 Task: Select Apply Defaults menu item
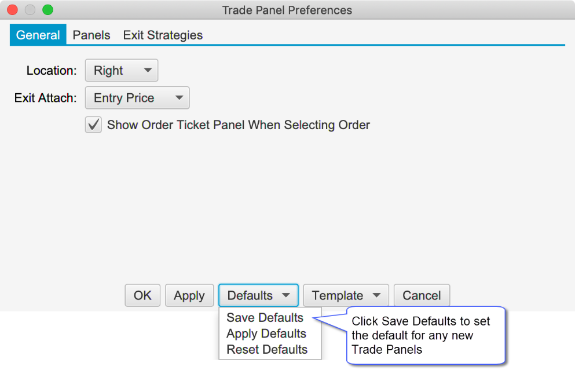[x=266, y=334]
